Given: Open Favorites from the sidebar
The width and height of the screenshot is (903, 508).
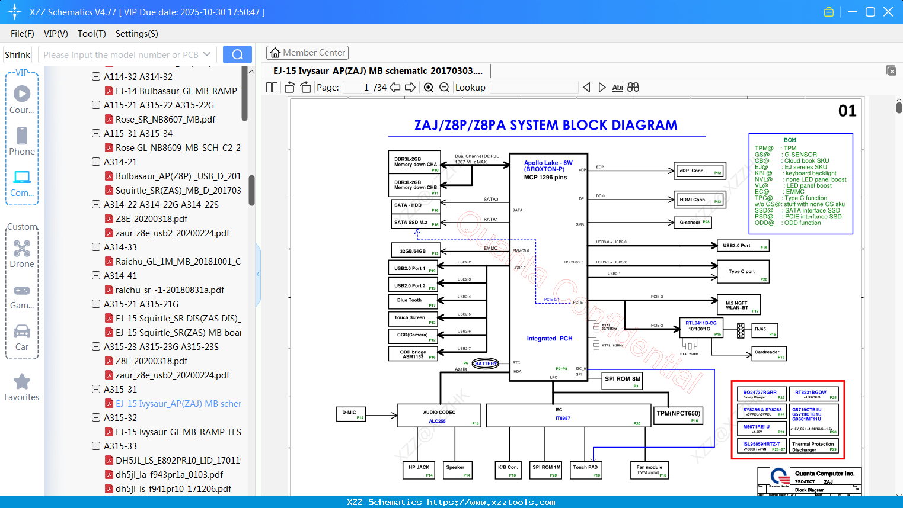Looking at the screenshot, I should 22,387.
